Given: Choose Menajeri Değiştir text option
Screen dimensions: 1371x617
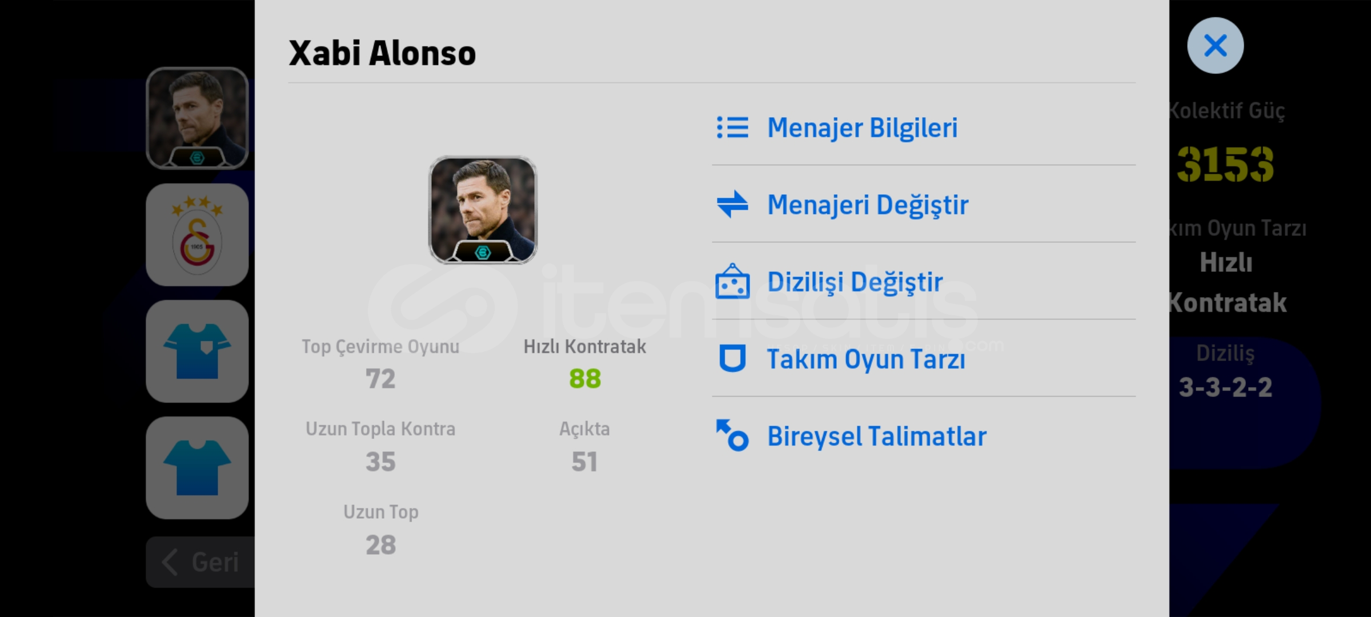Looking at the screenshot, I should (x=868, y=205).
